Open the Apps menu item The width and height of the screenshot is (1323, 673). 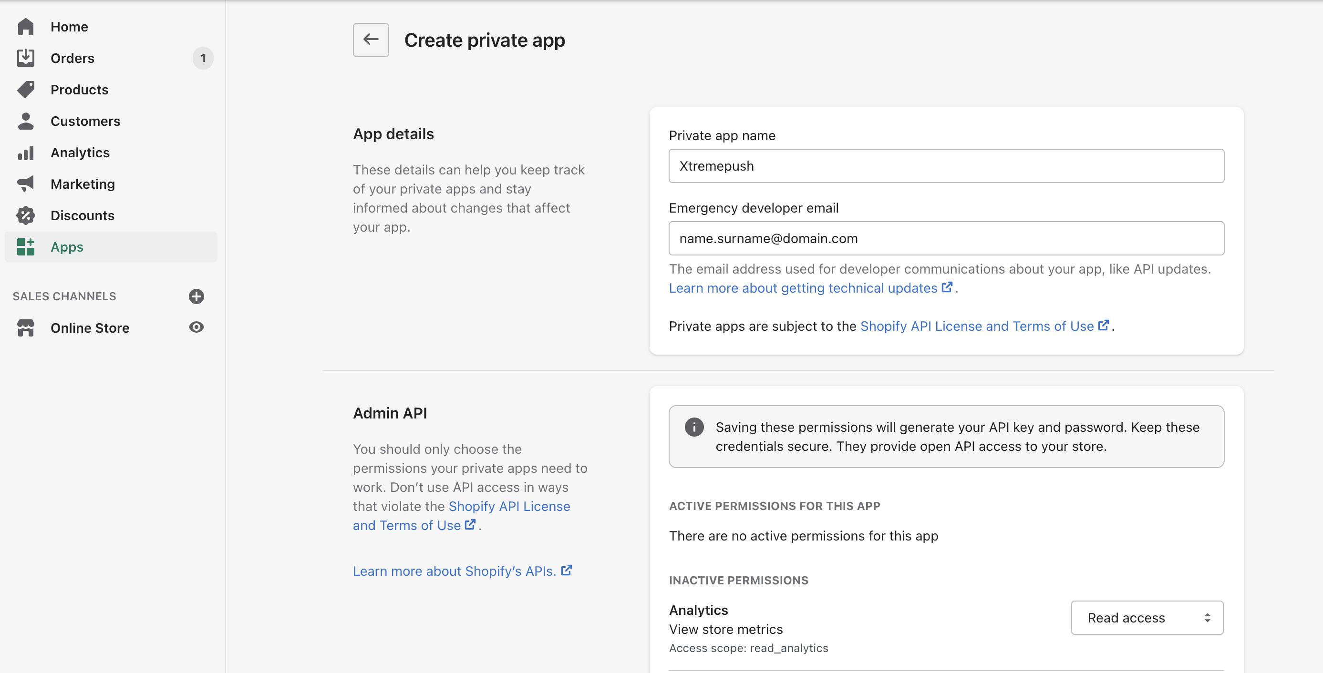click(x=67, y=247)
